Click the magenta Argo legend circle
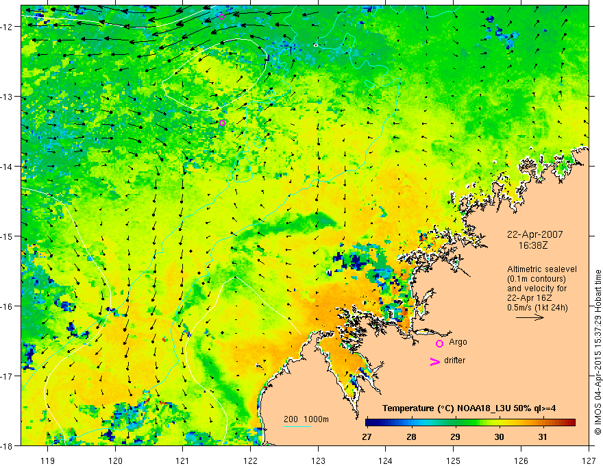The image size is (603, 466). point(439,343)
